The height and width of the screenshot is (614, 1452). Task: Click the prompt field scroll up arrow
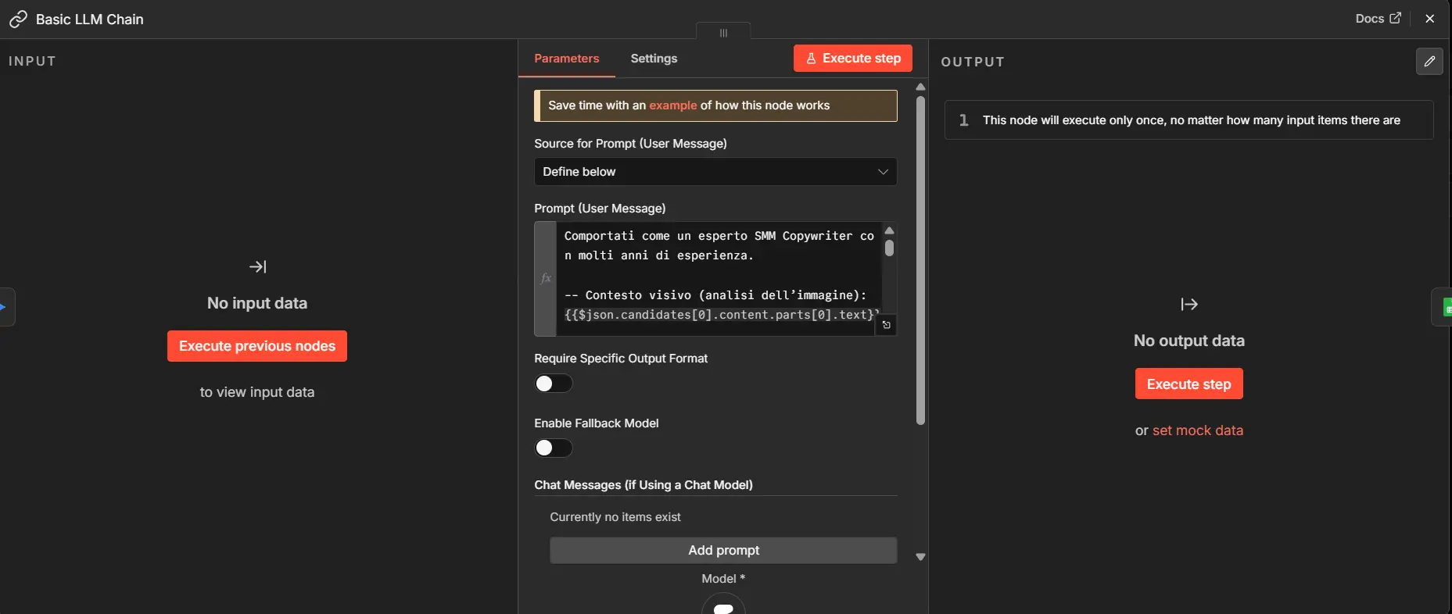pos(889,230)
